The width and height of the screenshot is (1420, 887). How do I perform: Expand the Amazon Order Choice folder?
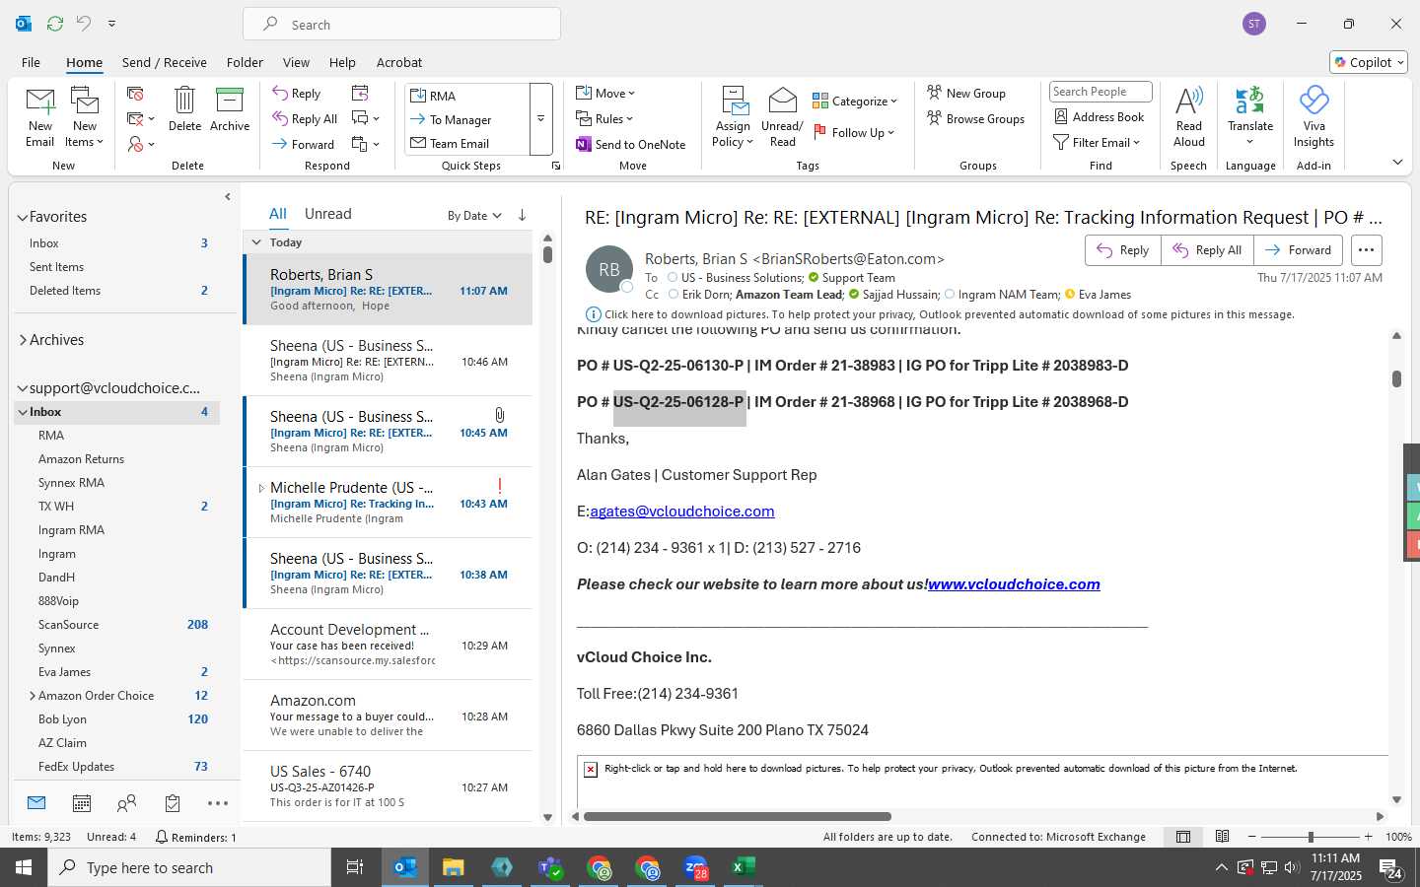[x=33, y=696]
